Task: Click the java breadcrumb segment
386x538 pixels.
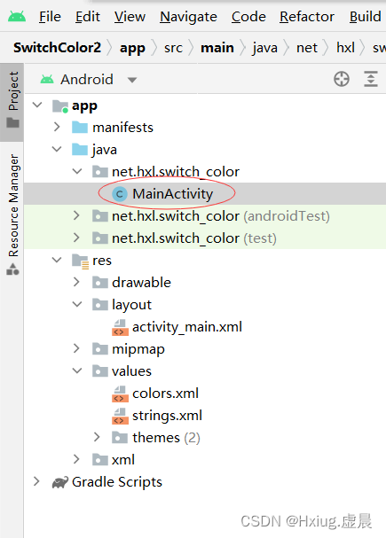Action: point(264,48)
